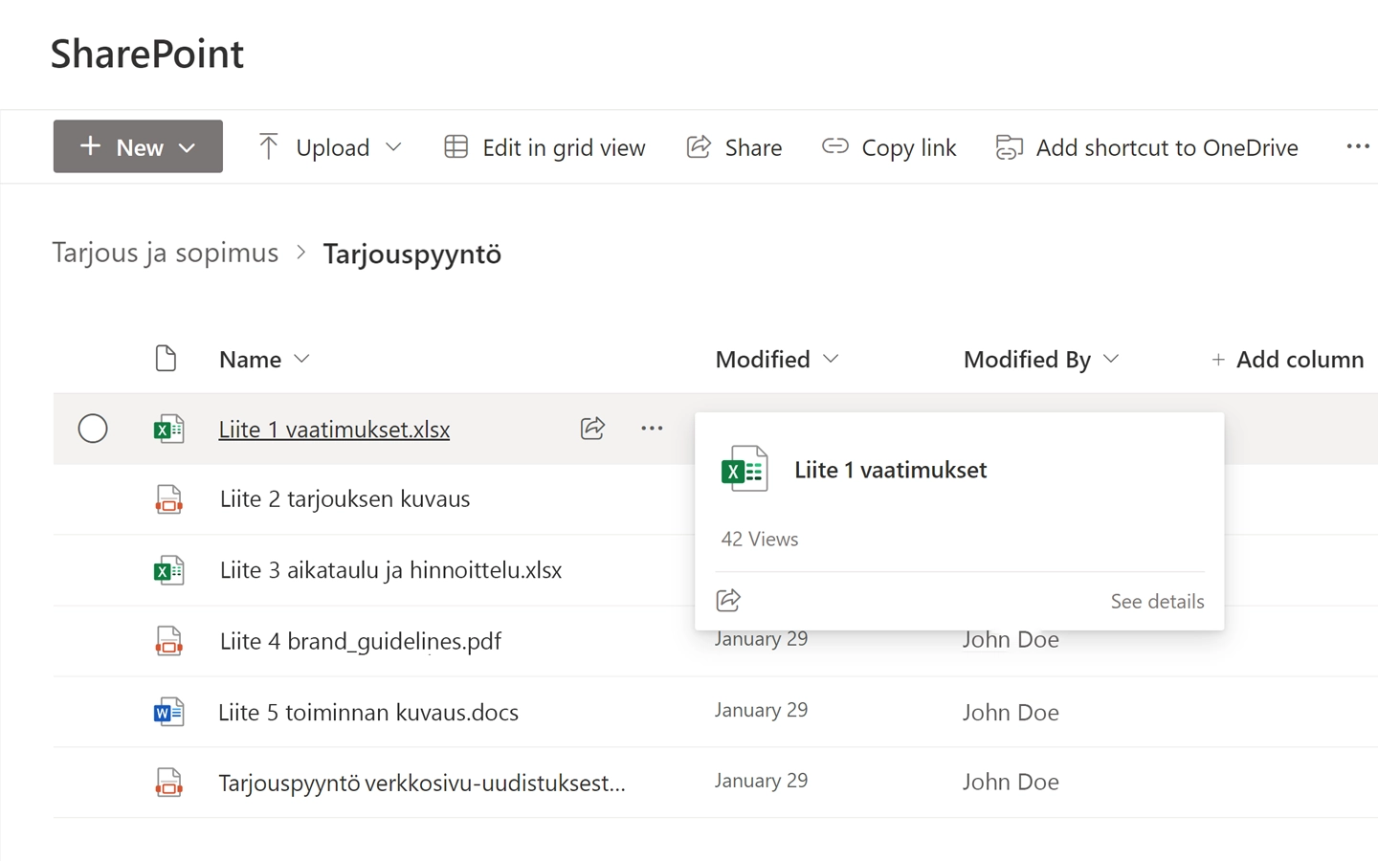Click Add shortcut to OneDrive
The height and width of the screenshot is (861, 1378).
(x=1146, y=147)
